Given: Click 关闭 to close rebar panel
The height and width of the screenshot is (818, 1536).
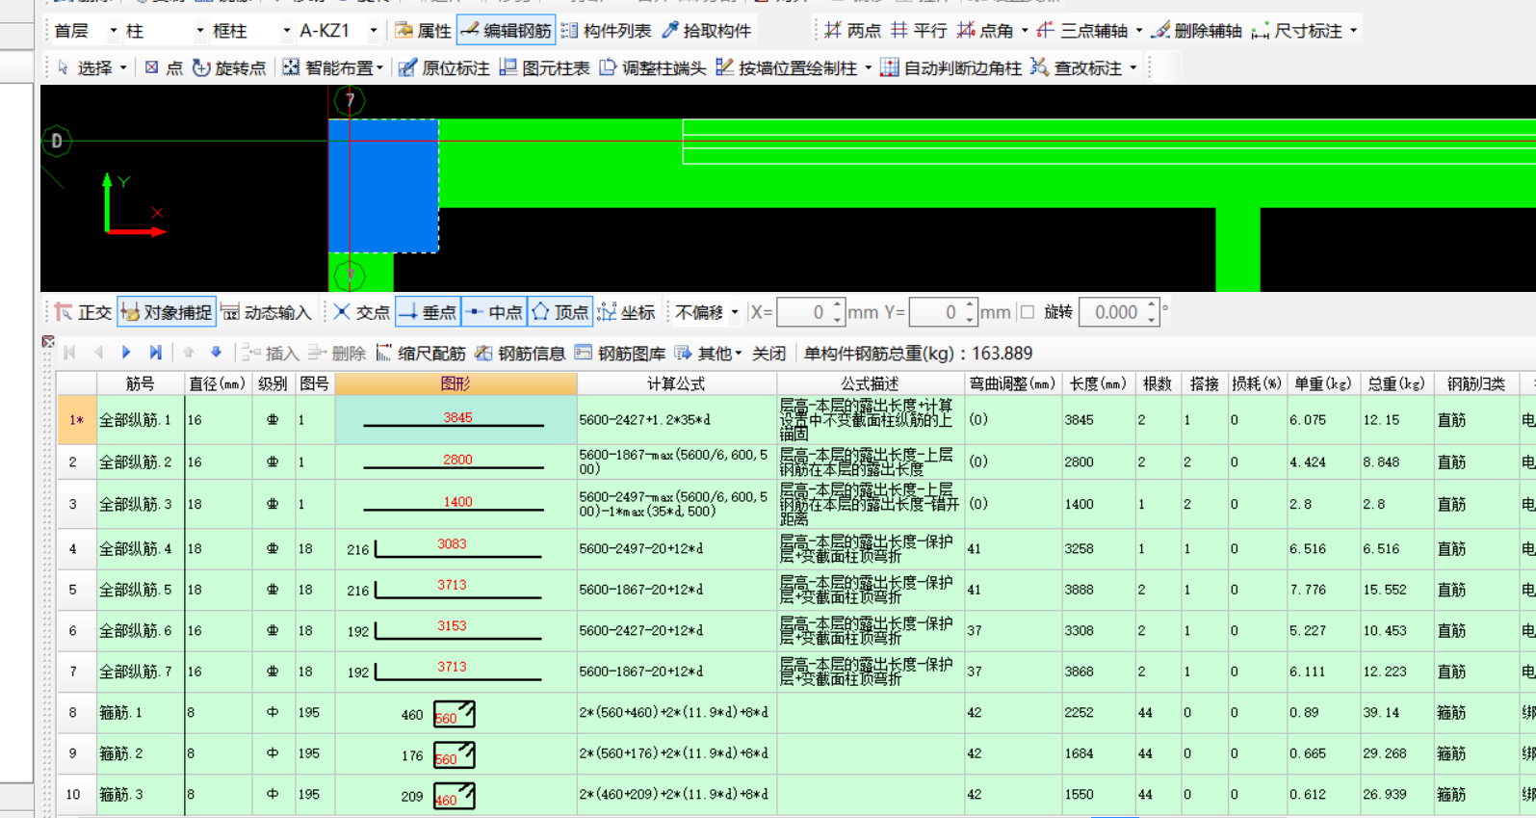Looking at the screenshot, I should click(768, 354).
